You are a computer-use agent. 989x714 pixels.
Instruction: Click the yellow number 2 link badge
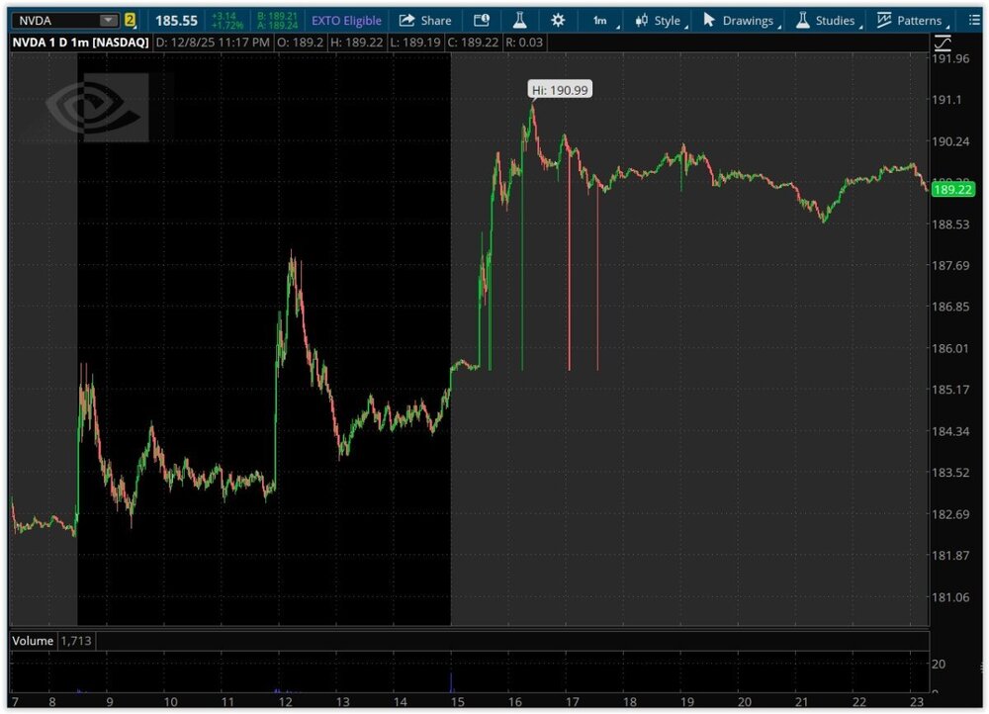pos(130,20)
